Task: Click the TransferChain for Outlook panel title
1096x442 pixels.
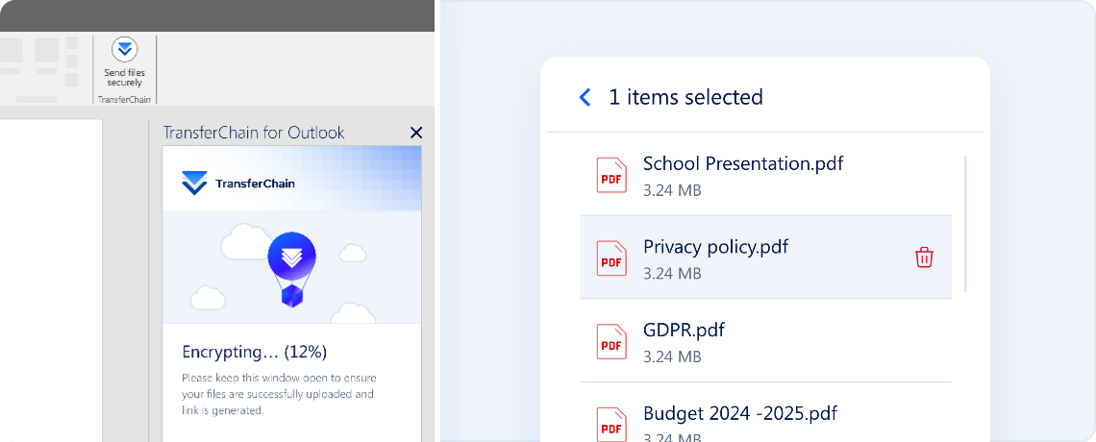Action: click(x=254, y=133)
